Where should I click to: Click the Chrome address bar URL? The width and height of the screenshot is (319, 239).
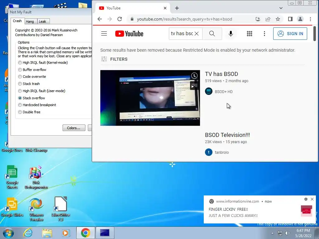(184, 19)
